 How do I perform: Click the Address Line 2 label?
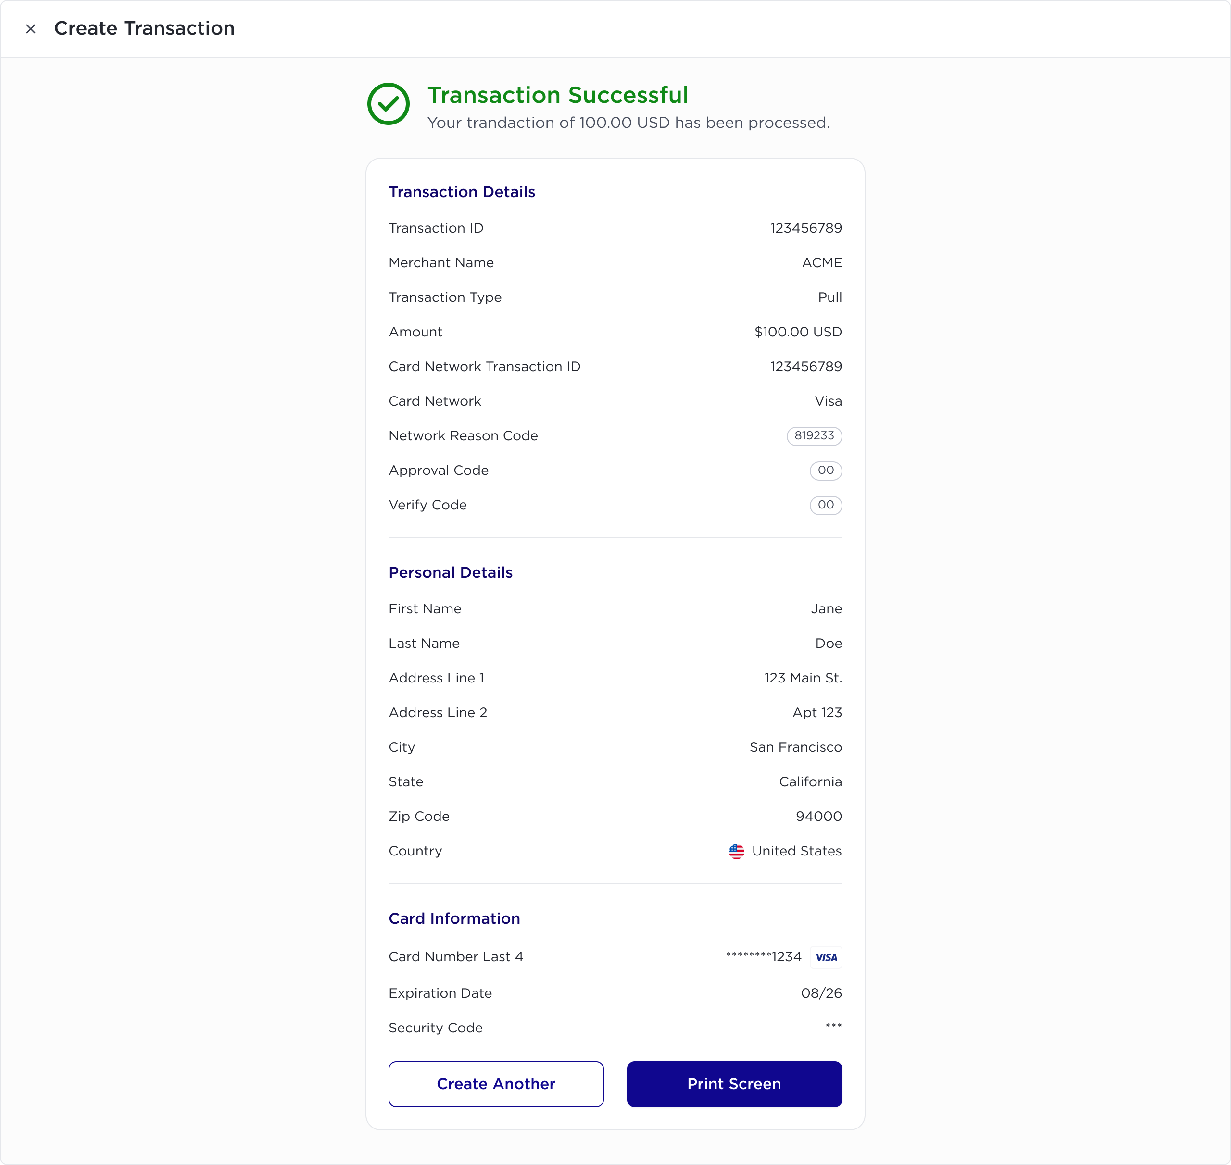pos(438,713)
